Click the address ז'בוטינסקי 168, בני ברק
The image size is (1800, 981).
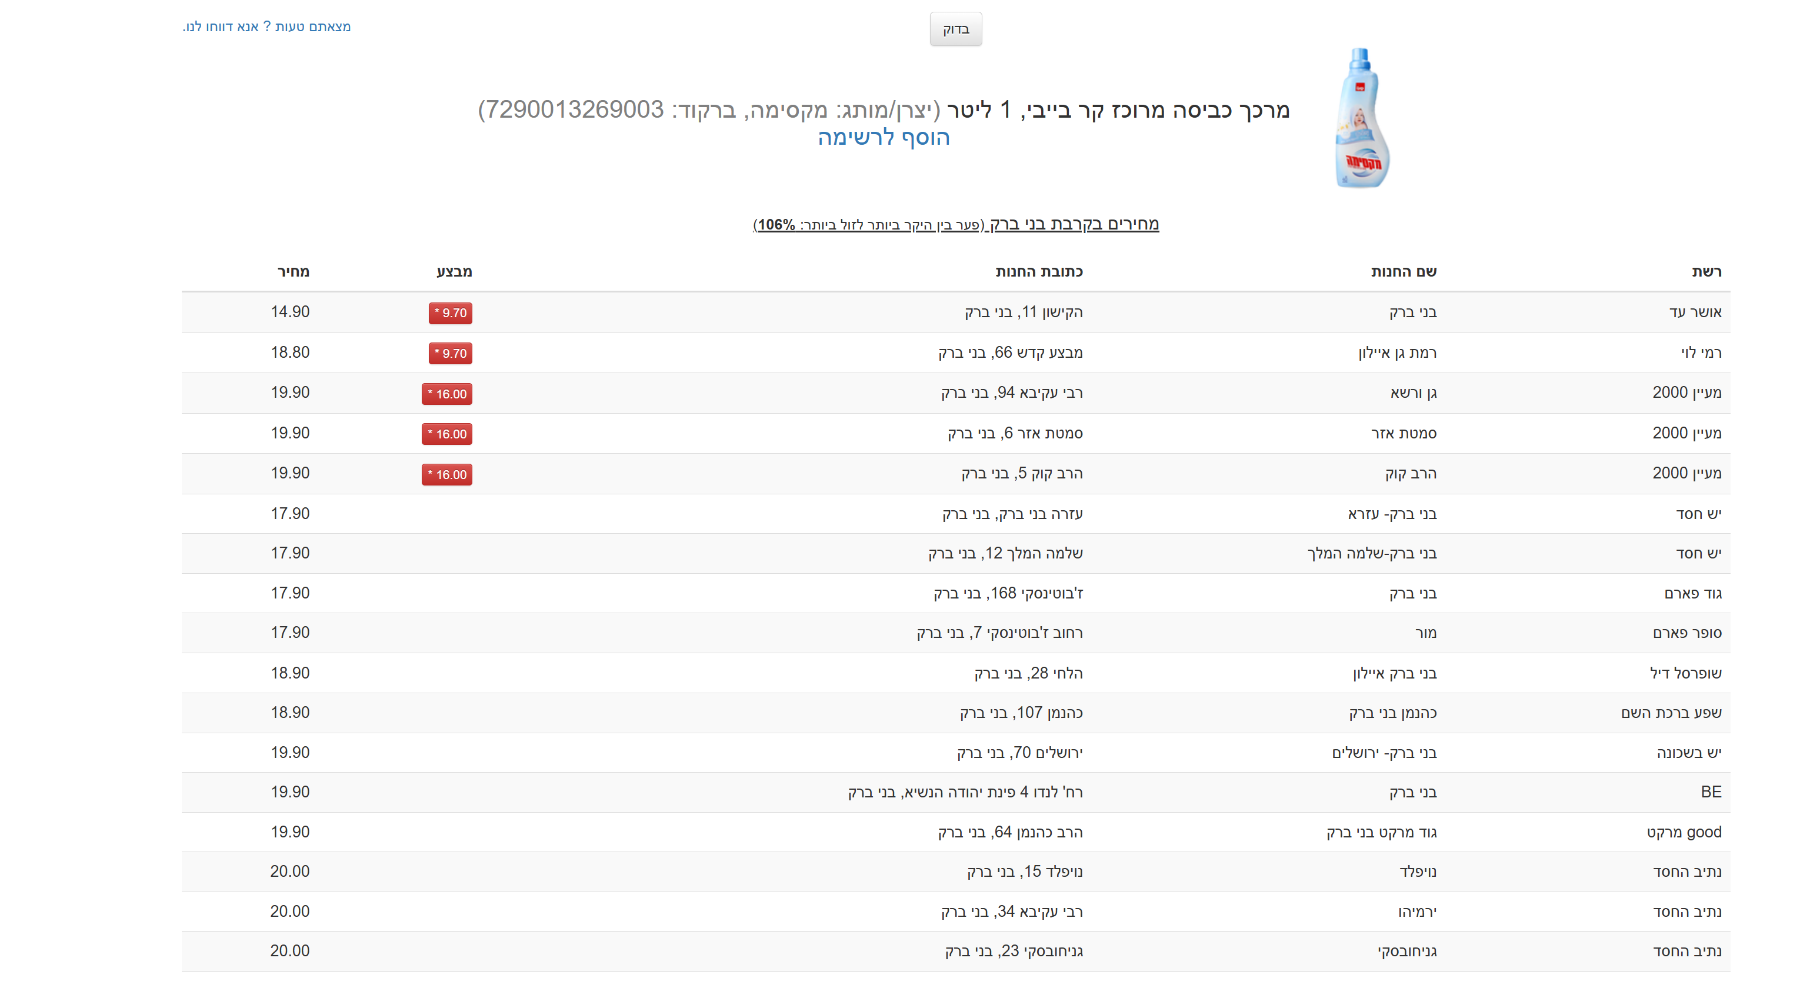pyautogui.click(x=1008, y=593)
